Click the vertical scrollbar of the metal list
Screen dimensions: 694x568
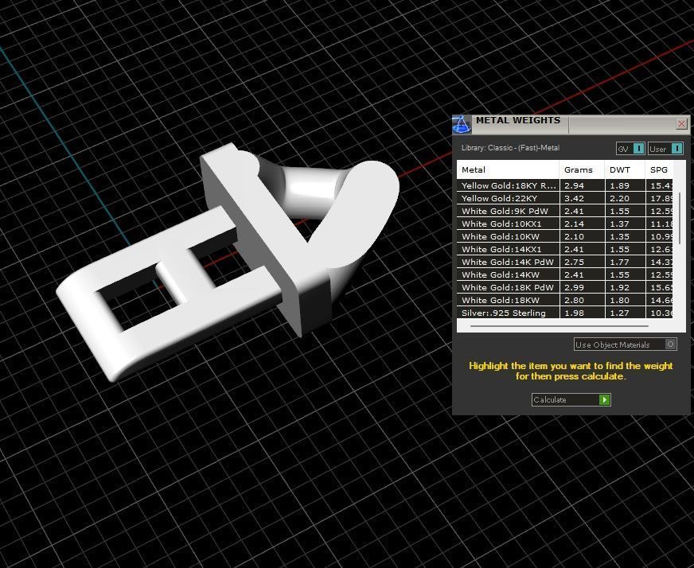[x=680, y=218]
